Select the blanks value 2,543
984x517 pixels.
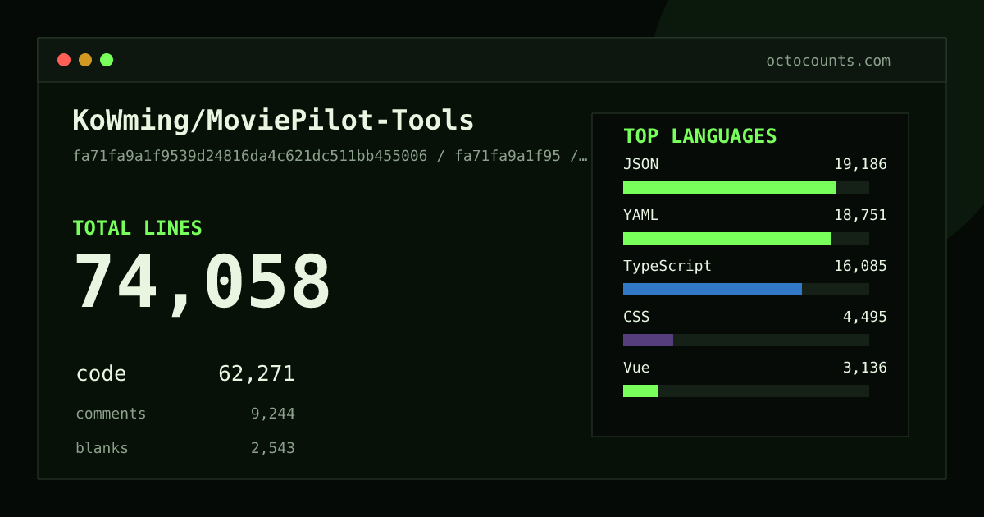click(x=273, y=448)
